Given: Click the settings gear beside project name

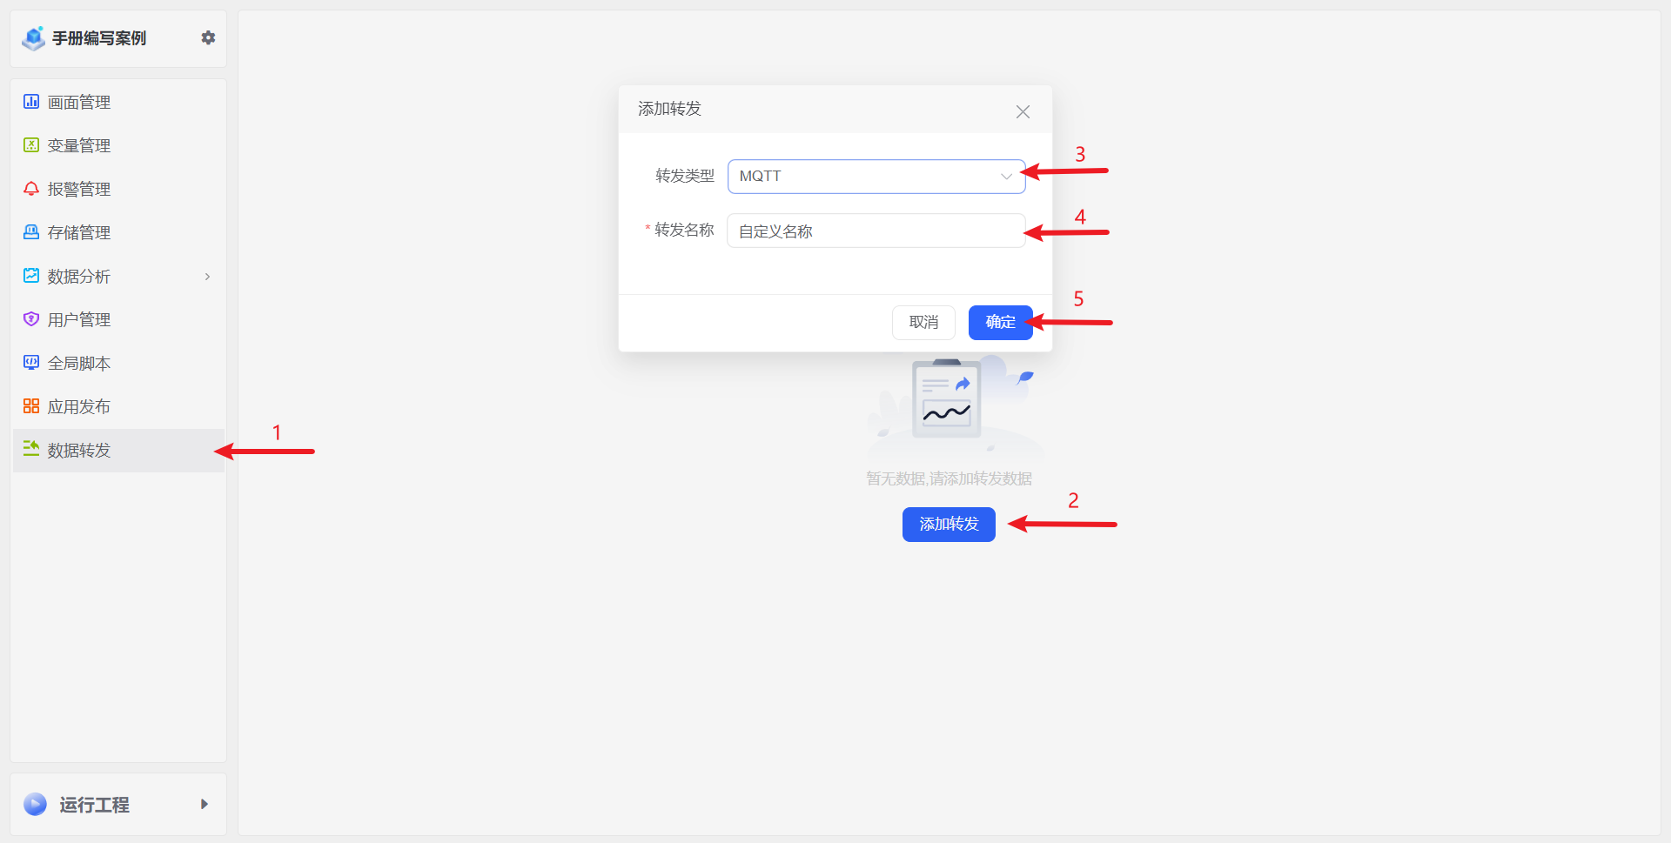Looking at the screenshot, I should (x=208, y=37).
